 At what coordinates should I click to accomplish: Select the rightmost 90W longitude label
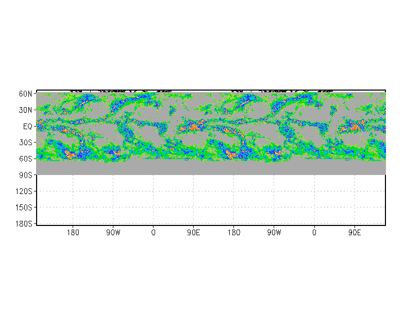[x=274, y=233]
